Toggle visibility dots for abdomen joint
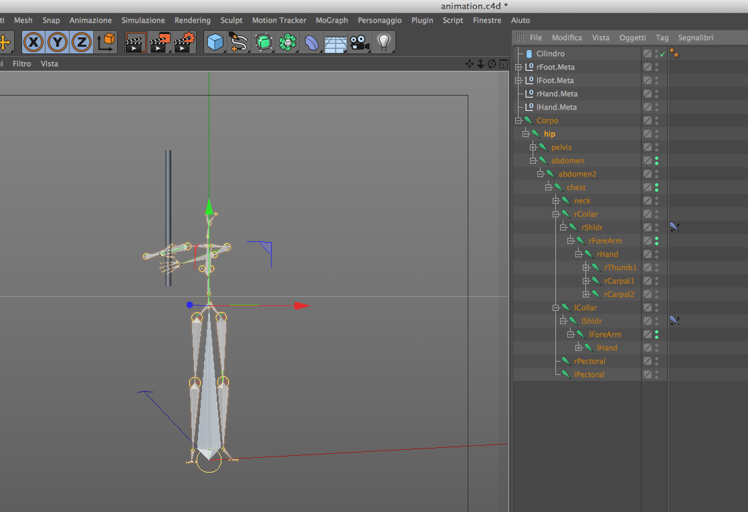 tap(656, 160)
